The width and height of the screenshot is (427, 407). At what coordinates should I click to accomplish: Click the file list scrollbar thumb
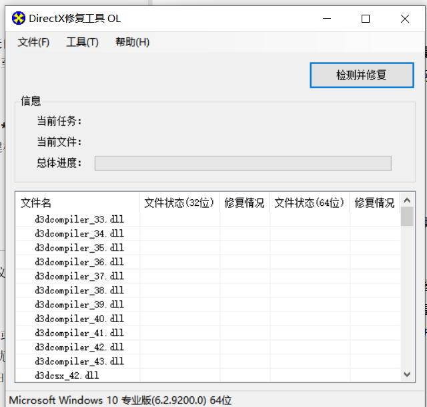click(407, 217)
